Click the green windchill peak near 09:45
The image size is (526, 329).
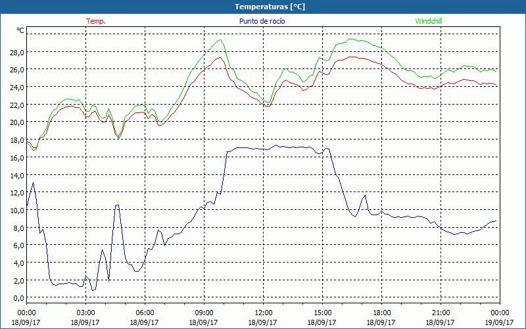click(x=220, y=39)
